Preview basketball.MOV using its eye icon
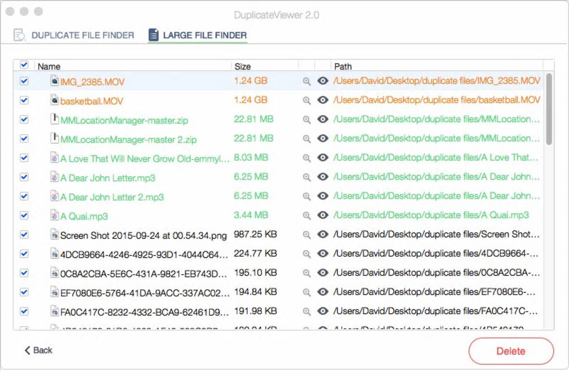The width and height of the screenshot is (569, 371). 322,100
